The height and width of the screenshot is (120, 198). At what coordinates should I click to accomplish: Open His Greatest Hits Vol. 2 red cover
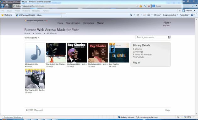98,53
